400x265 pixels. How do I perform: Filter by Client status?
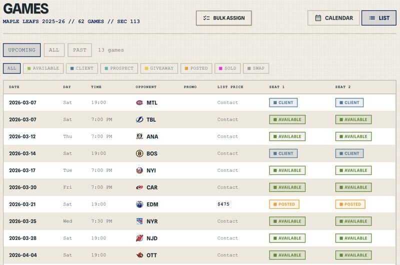(x=82, y=68)
